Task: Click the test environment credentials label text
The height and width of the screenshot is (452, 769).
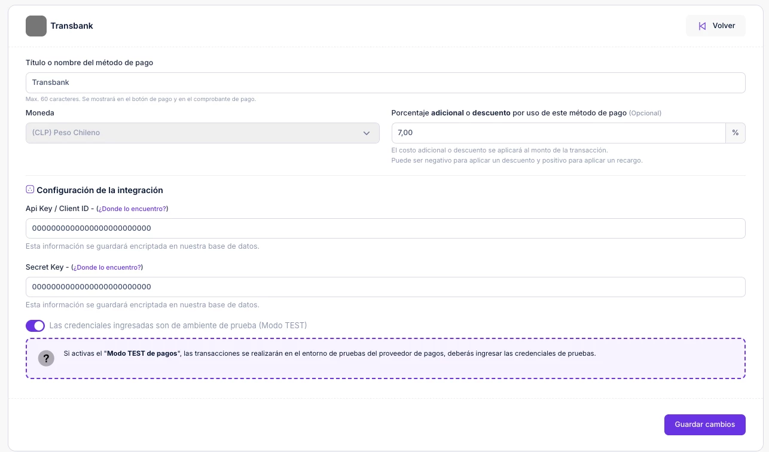Action: (178, 326)
